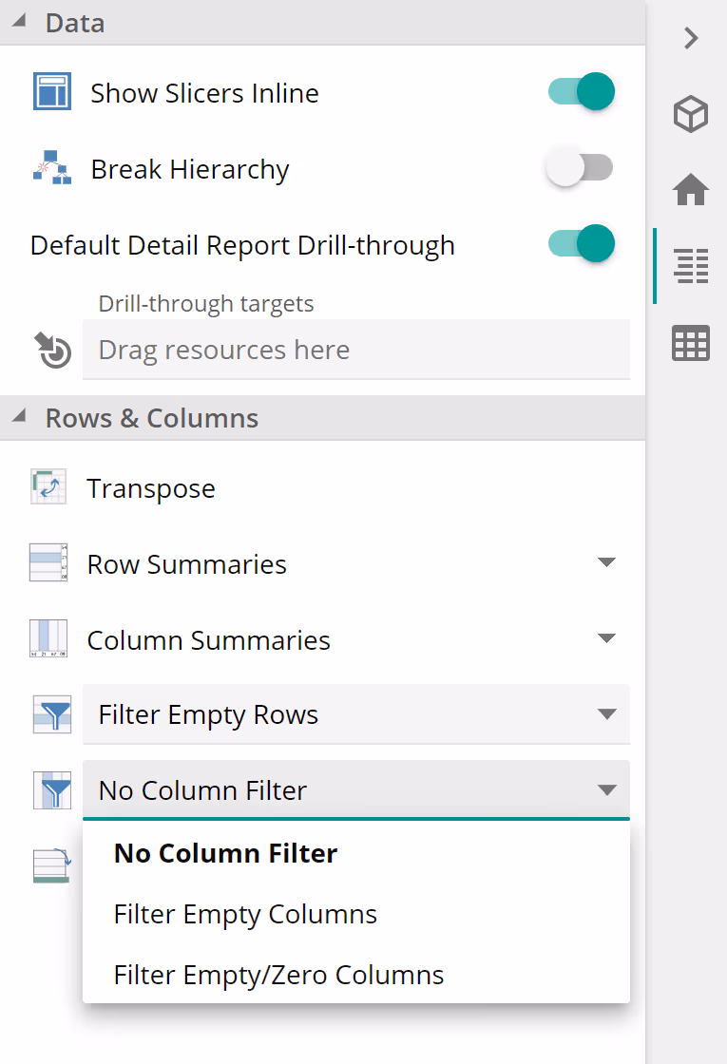Click the Drill-through targets drop field
Screen dimensions: 727x1064
[355, 350]
